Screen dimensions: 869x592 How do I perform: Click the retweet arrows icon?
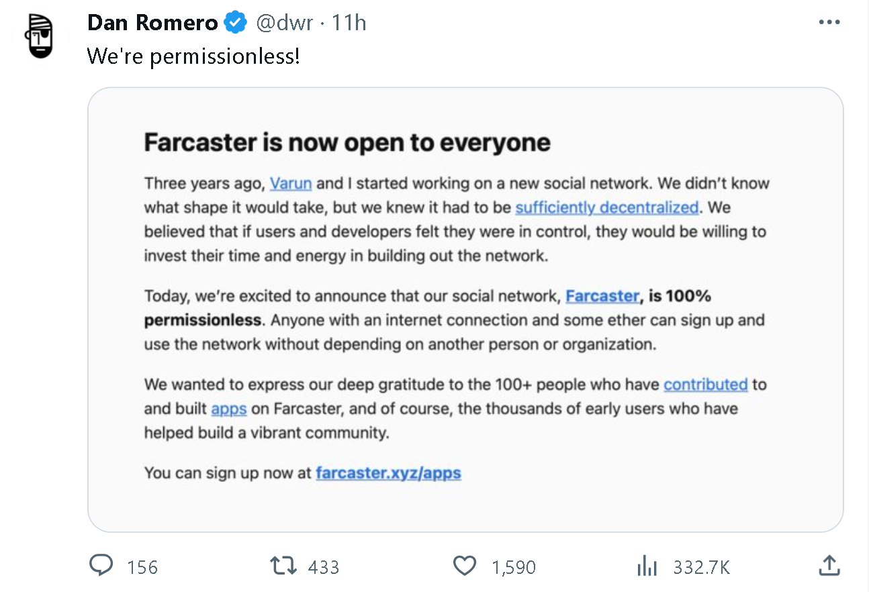coord(283,566)
